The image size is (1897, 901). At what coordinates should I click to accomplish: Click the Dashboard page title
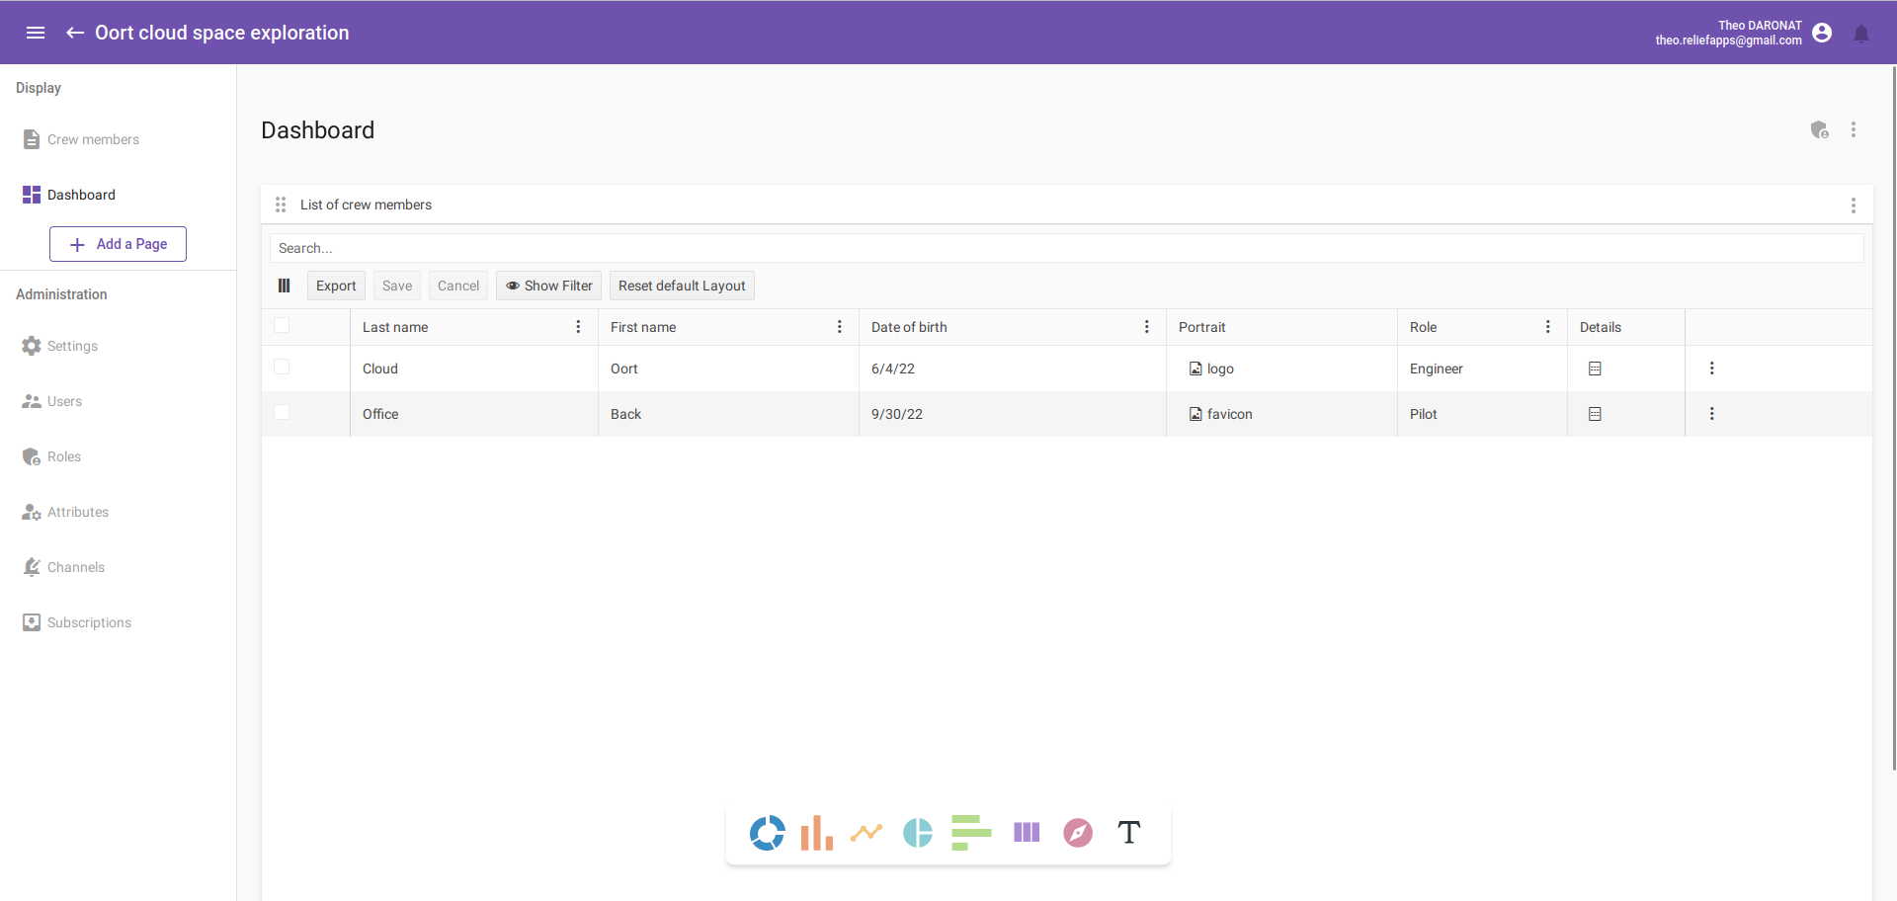(317, 130)
